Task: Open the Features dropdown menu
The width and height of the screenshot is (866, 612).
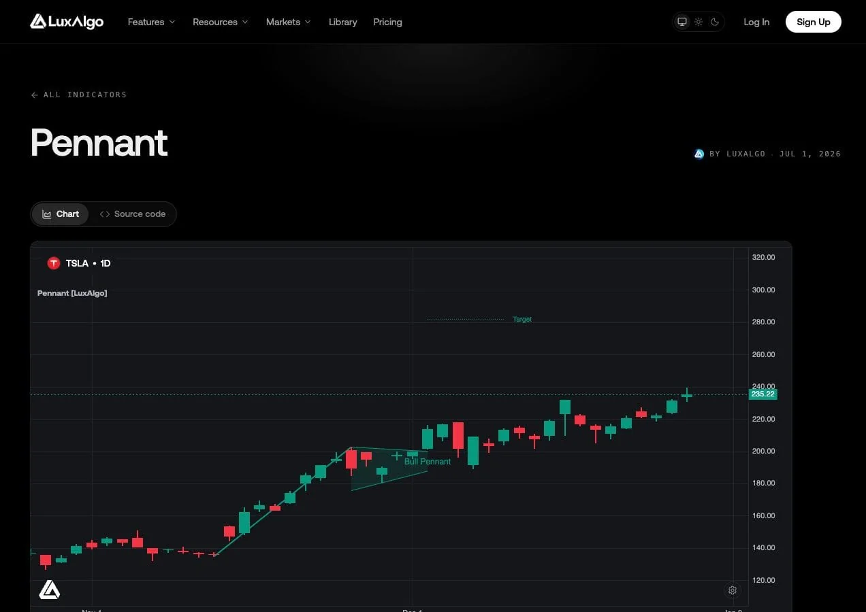Action: 151,22
